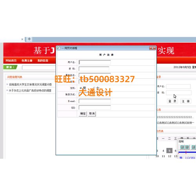The width and height of the screenshot is (196, 196).
Task: Click second record-style button in 控制 panel
Action: pos(187,147)
